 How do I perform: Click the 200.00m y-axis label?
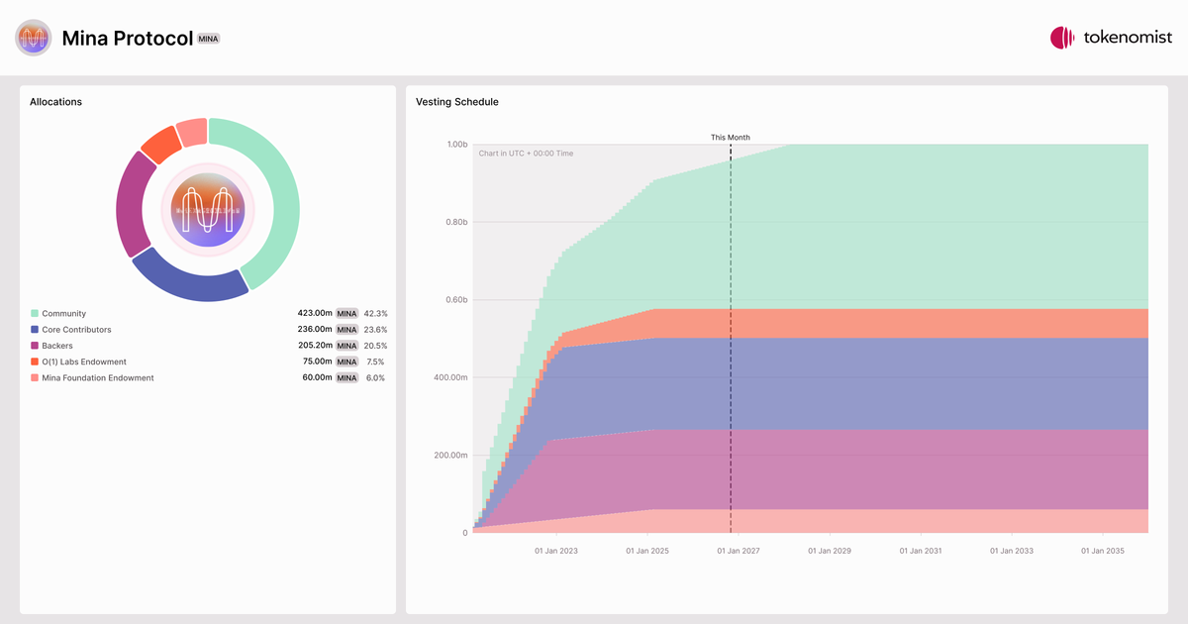(451, 456)
